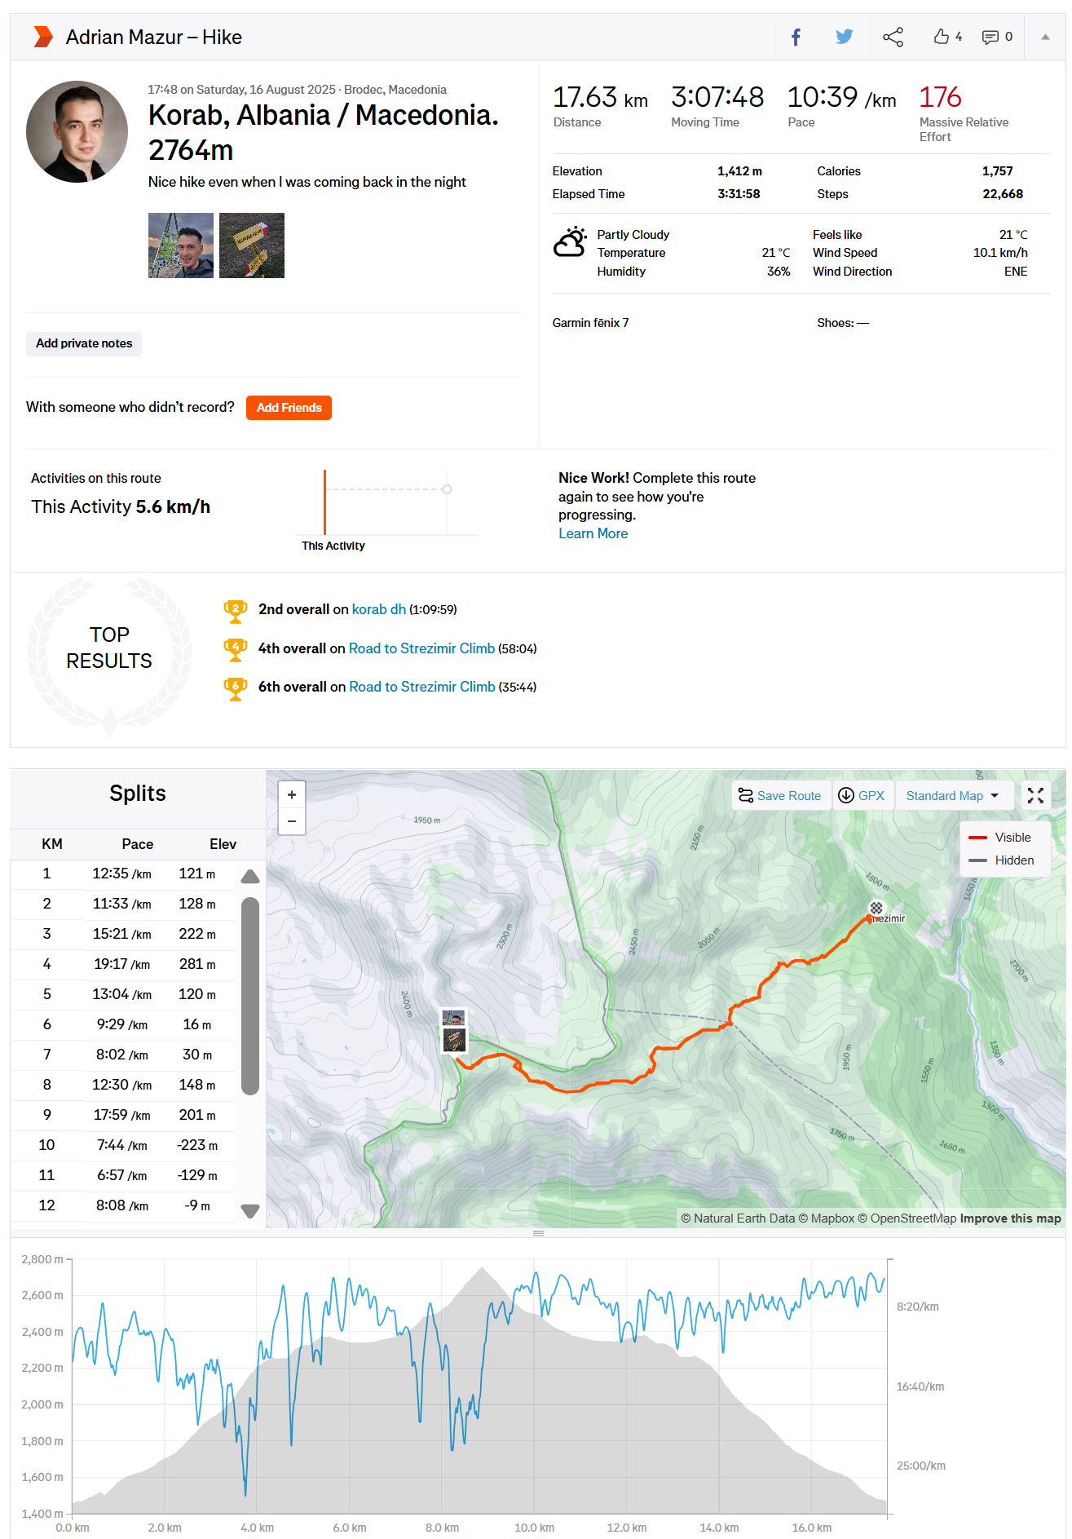Open the Standard Map dropdown

click(952, 796)
